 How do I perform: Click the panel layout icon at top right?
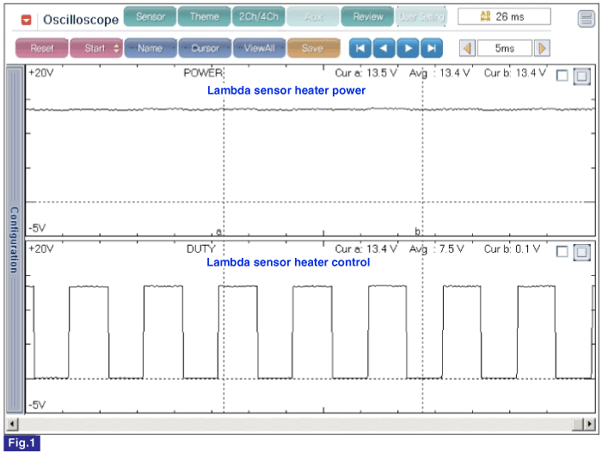586,18
